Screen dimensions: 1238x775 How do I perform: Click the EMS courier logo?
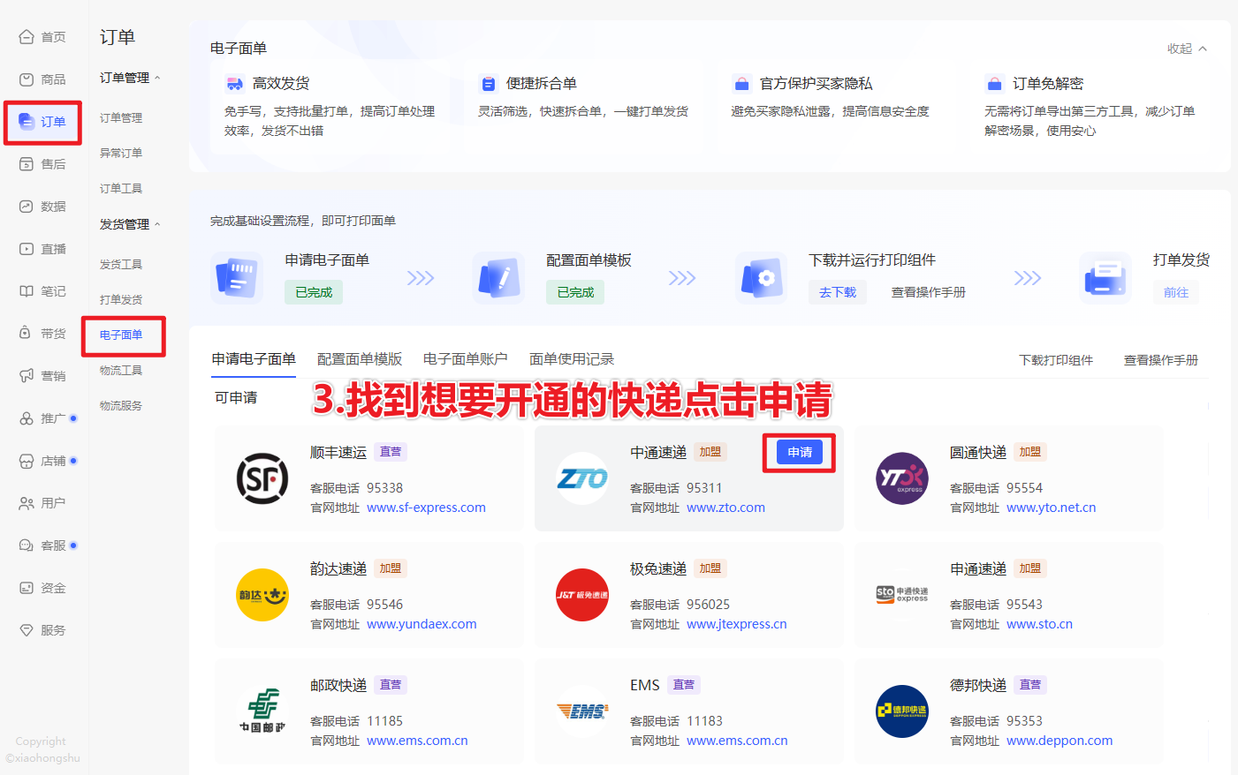coord(582,711)
